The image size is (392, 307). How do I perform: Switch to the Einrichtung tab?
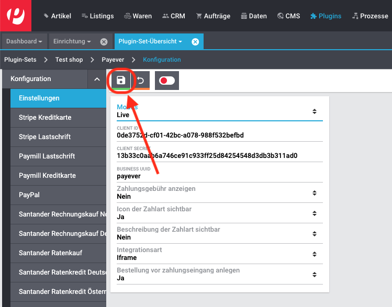[x=72, y=41]
